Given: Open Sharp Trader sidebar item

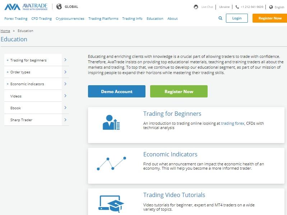Looking at the screenshot, I should point(21,120).
